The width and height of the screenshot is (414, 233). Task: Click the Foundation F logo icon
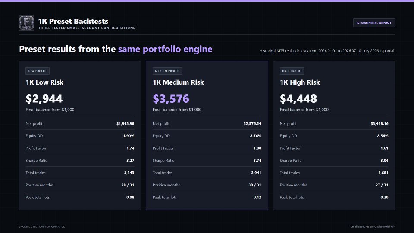[26, 23]
